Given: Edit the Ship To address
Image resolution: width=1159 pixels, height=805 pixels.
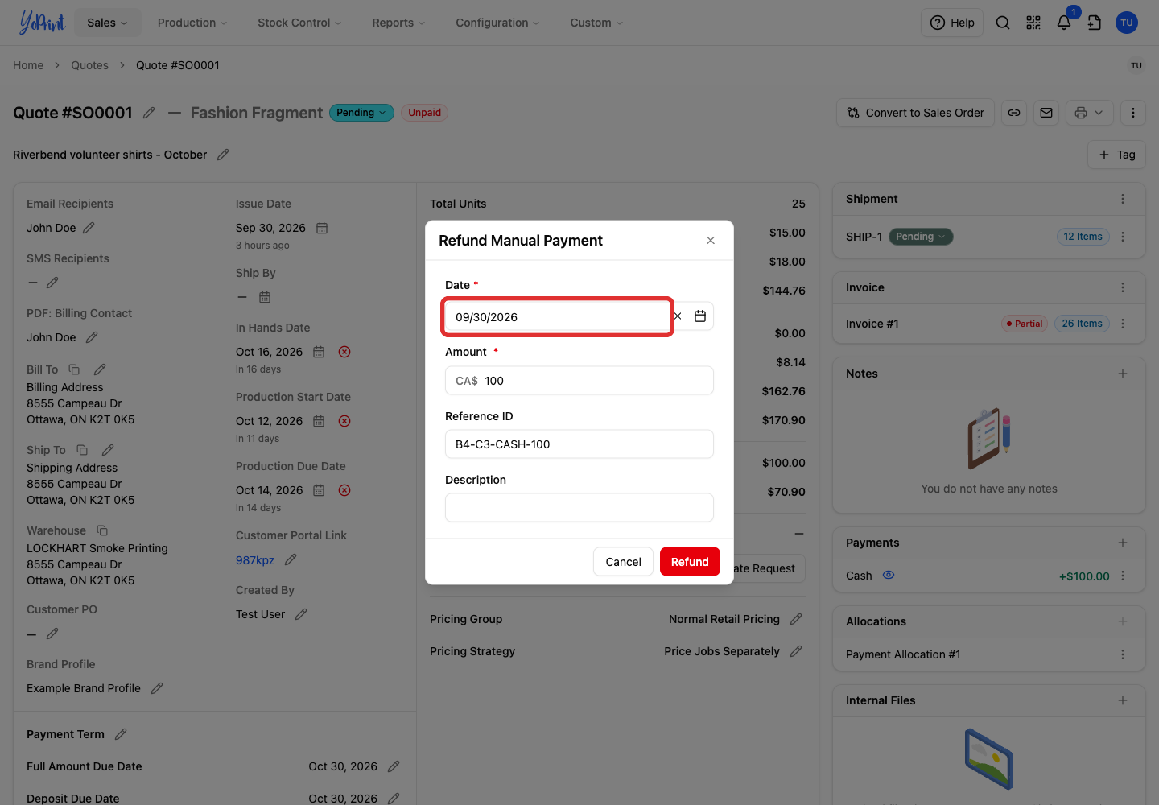Looking at the screenshot, I should (108, 450).
